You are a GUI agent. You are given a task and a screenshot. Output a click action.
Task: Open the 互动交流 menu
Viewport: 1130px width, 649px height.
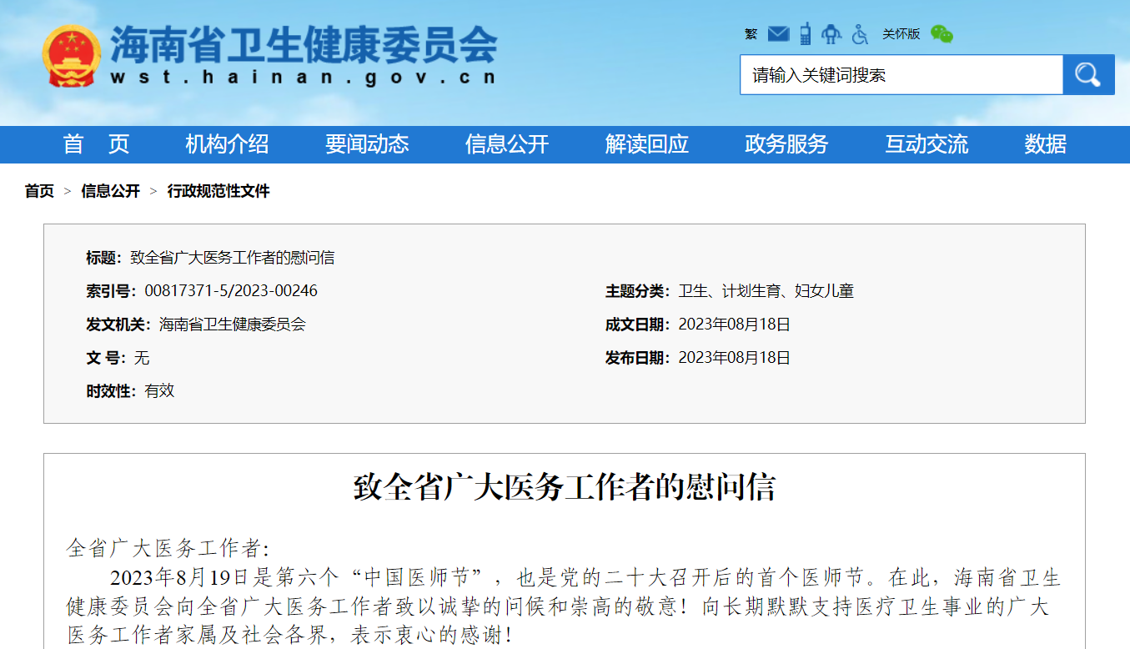926,144
